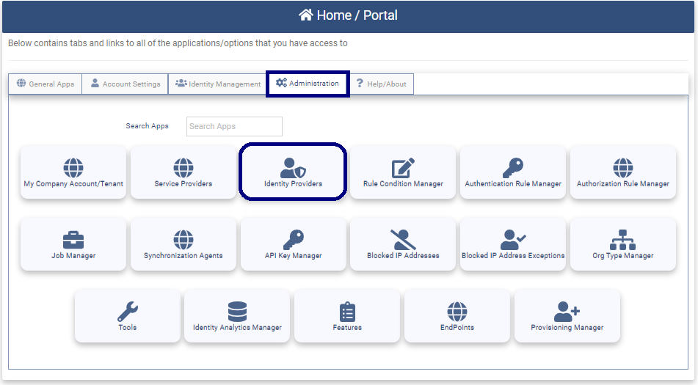Image resolution: width=698 pixels, height=385 pixels.
Task: Open the Provisioning Manager tile
Action: [567, 316]
